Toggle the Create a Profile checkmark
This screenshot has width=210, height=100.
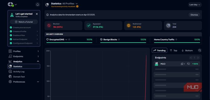pyautogui.click(x=11, y=31)
